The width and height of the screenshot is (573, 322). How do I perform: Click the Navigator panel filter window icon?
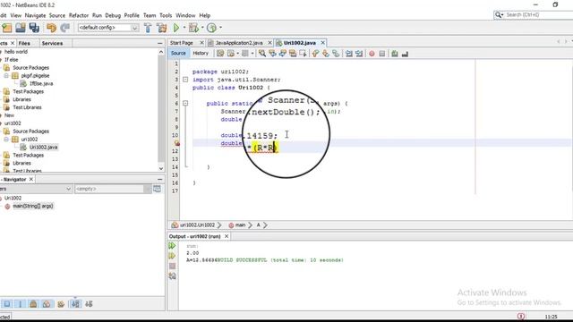tap(157, 189)
